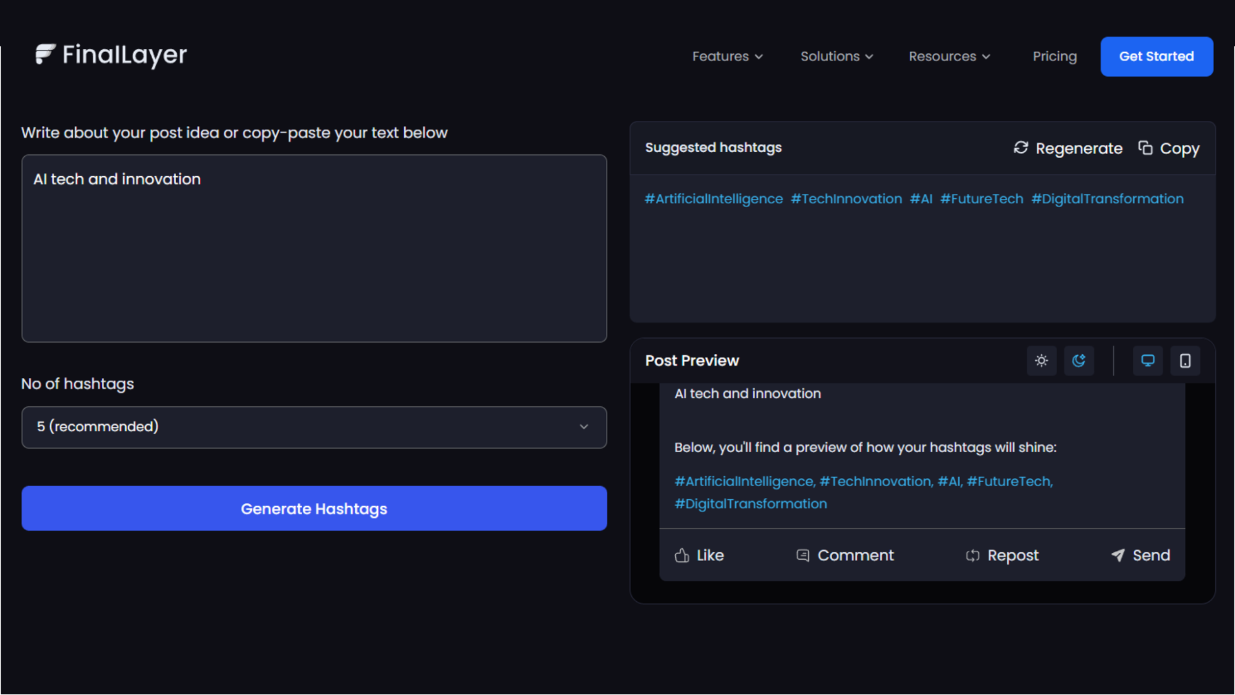Click the Regenerate refresh icon
The image size is (1235, 695).
[1021, 148]
